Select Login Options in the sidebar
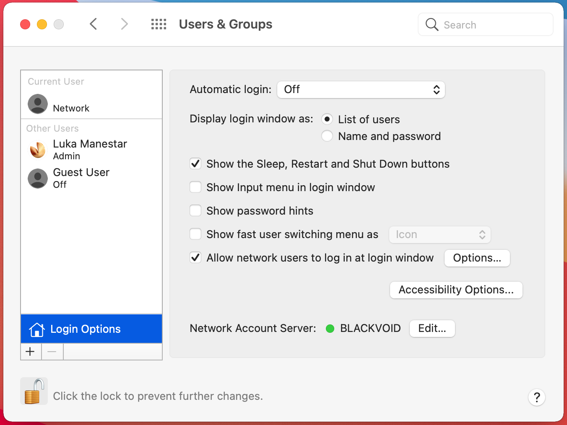Screen dimensions: 567x425 pos(91,329)
